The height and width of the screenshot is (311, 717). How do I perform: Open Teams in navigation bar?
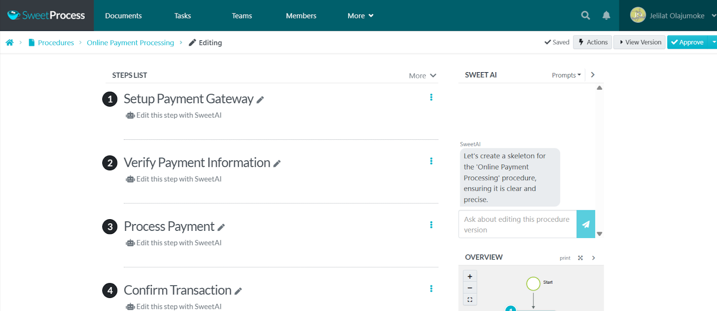(x=242, y=16)
